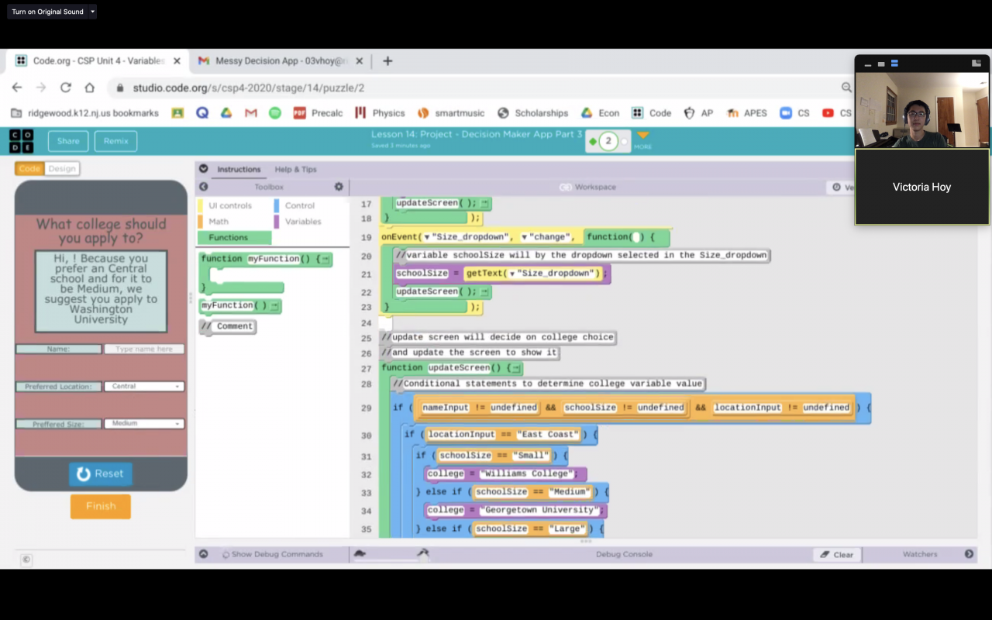Open the Control toolbox category
992x620 pixels.
point(300,205)
